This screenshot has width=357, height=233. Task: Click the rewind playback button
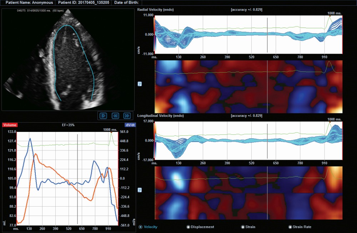point(115,116)
